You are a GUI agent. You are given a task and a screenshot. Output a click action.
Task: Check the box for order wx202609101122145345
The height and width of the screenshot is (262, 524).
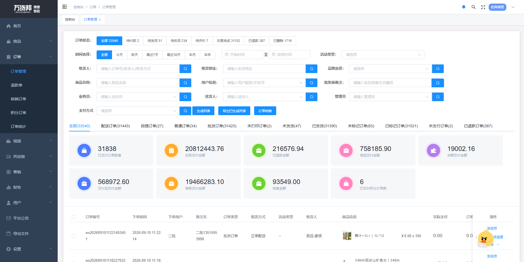click(74, 236)
